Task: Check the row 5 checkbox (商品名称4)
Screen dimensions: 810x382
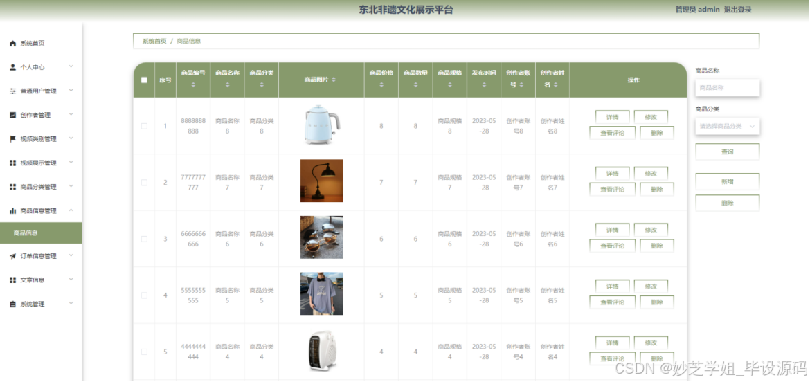Action: click(144, 352)
